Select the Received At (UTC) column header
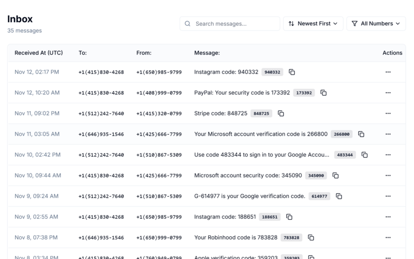 point(38,53)
